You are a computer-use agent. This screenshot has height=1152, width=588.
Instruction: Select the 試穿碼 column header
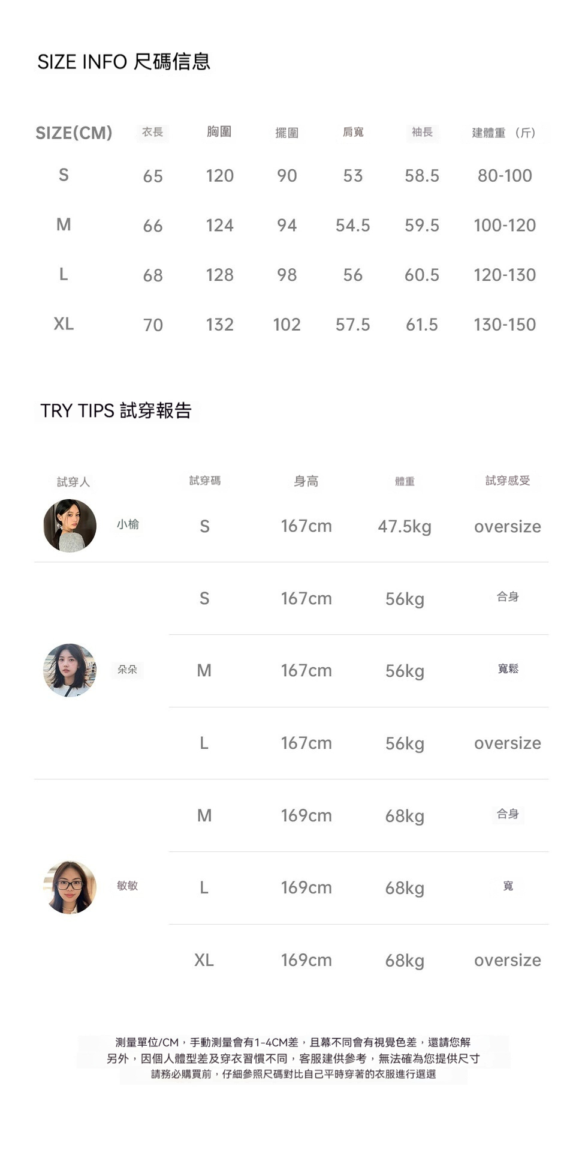tap(204, 481)
